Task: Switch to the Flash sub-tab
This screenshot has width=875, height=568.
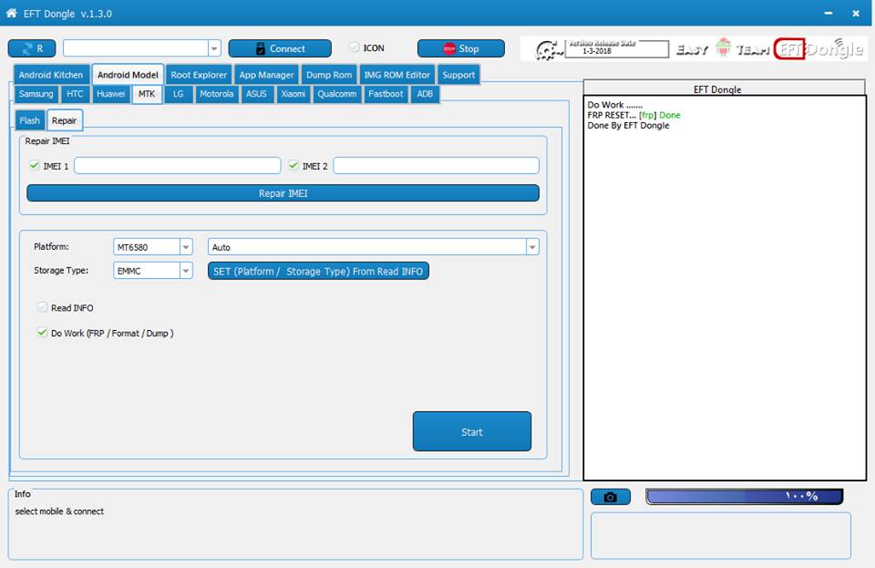Action: coord(29,120)
